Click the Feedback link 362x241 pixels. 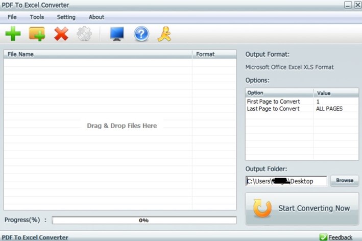point(340,237)
